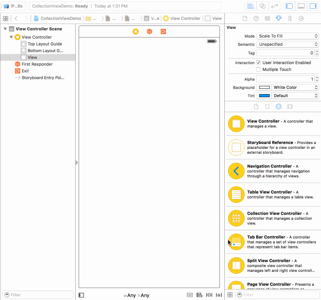Click the object library Filter field
The width and height of the screenshot is (321, 300).
pos(278,295)
